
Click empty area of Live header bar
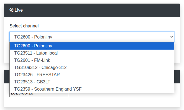point(101,10)
